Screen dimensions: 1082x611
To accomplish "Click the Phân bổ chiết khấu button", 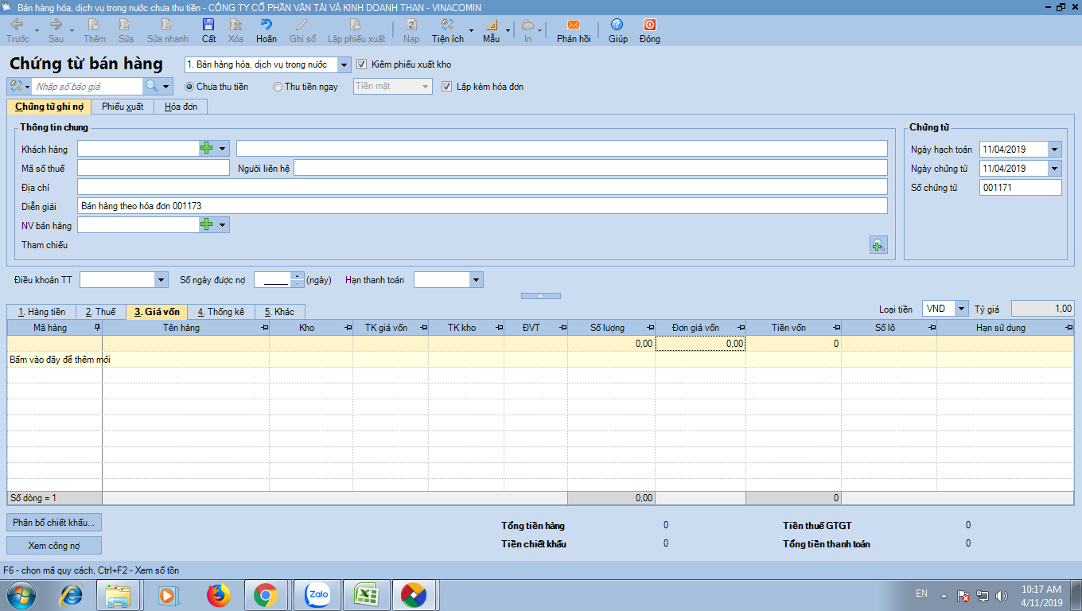I will tap(54, 523).
